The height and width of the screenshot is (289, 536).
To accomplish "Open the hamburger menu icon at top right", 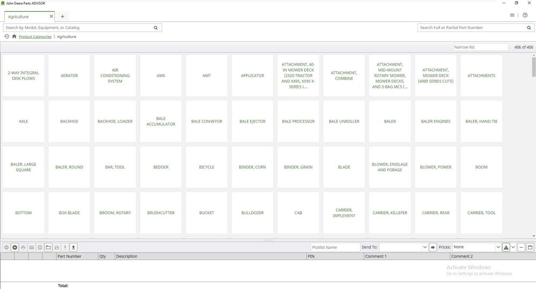I will [512, 15].
